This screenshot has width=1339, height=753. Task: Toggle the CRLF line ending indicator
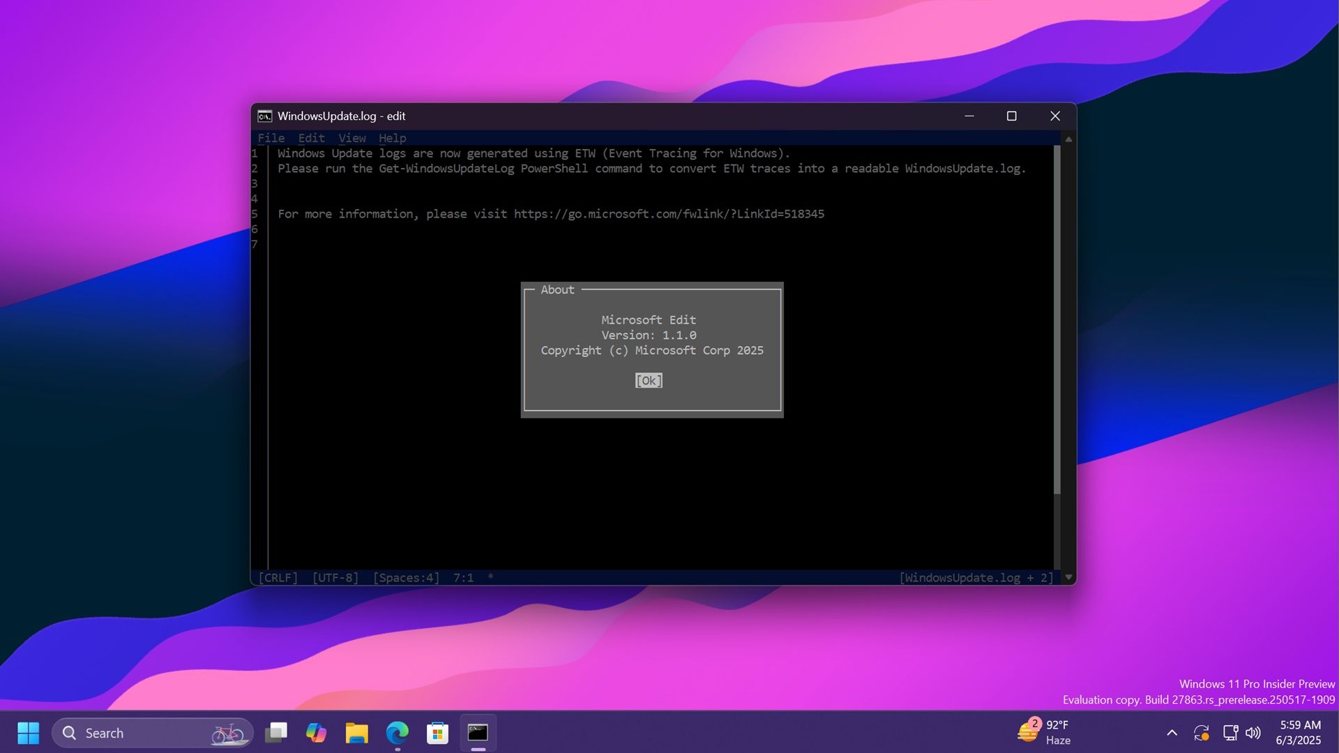[278, 577]
